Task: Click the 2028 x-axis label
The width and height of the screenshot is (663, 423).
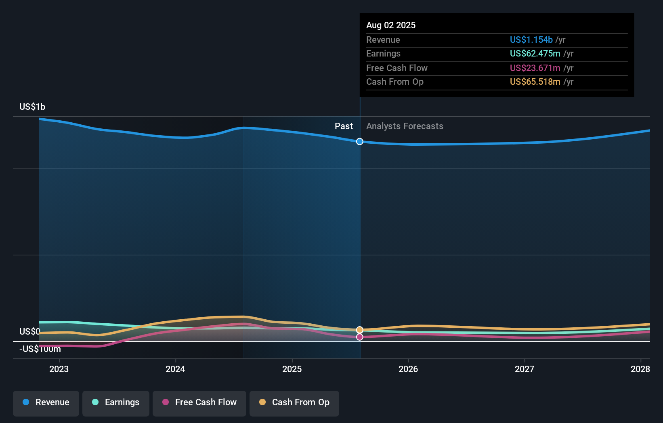Action: click(640, 369)
